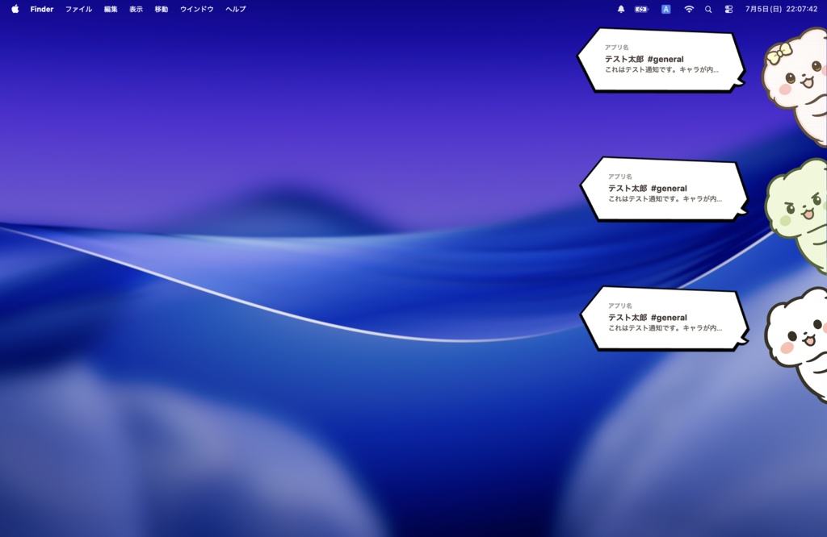The width and height of the screenshot is (827, 537).
Task: Open the 移動 menu
Action: point(162,9)
